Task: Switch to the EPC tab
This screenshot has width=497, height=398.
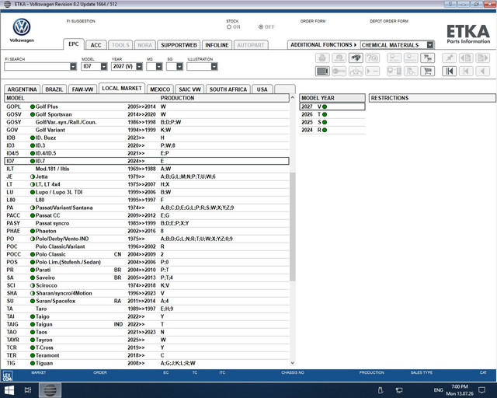Action: pyautogui.click(x=74, y=44)
